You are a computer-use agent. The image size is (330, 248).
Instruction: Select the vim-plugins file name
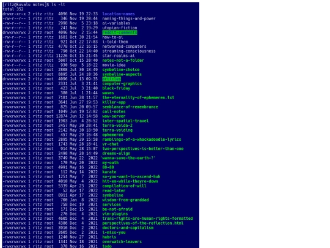click(115, 214)
